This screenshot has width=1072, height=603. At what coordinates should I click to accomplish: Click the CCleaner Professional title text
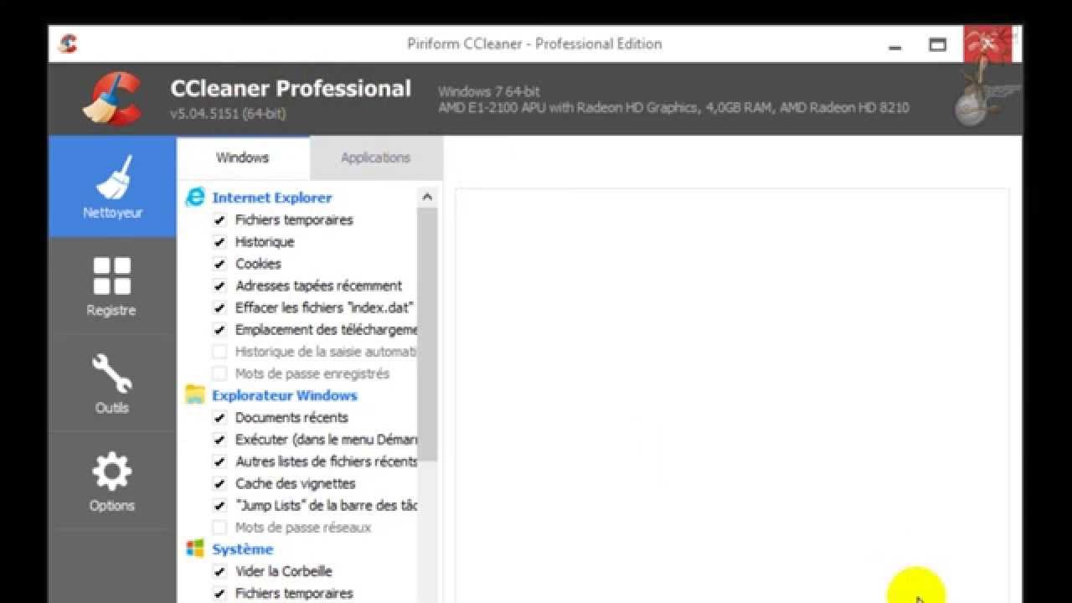coord(291,89)
